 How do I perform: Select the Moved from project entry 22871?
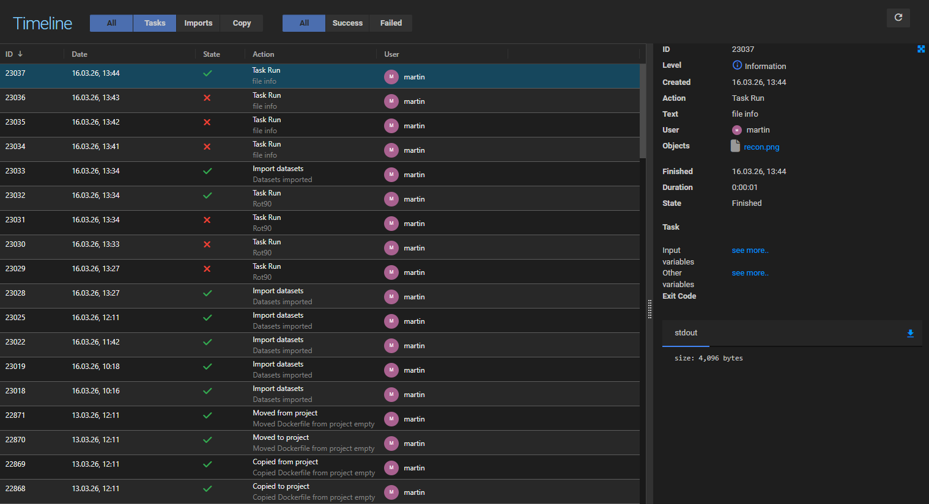point(285,418)
